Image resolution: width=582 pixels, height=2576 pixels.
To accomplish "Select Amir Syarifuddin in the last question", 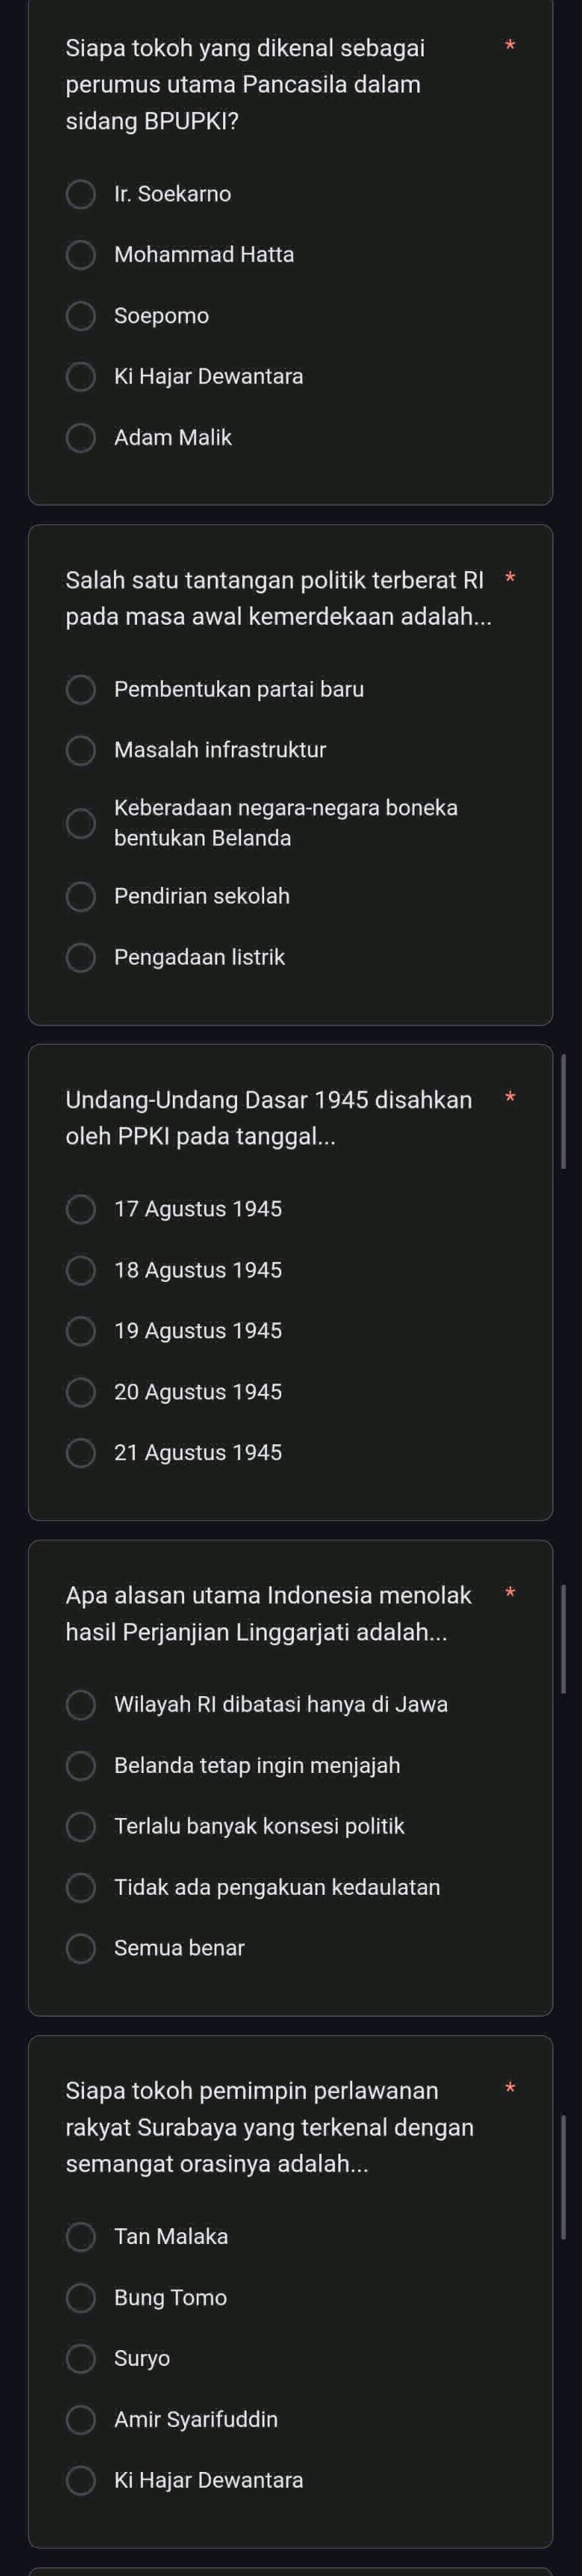I will pyautogui.click(x=80, y=2419).
